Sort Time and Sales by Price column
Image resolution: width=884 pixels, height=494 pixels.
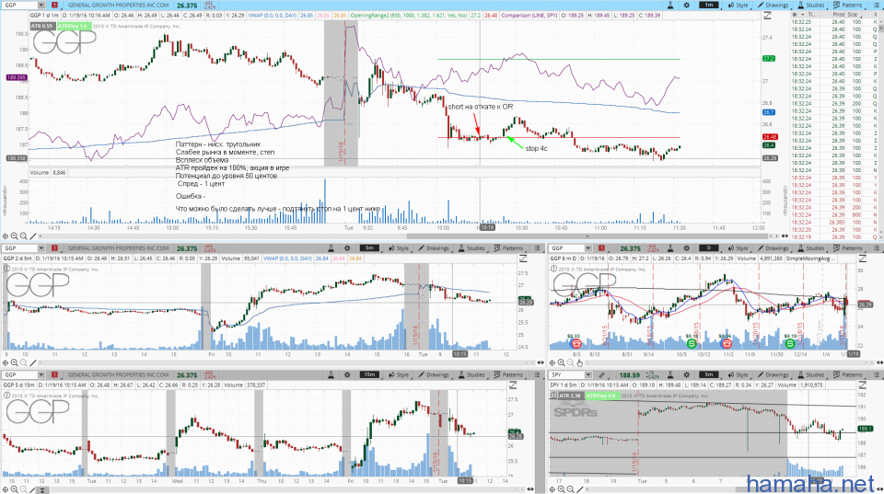(838, 14)
